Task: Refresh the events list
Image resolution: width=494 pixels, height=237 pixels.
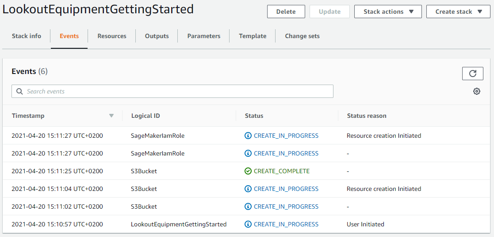Action: 473,74
